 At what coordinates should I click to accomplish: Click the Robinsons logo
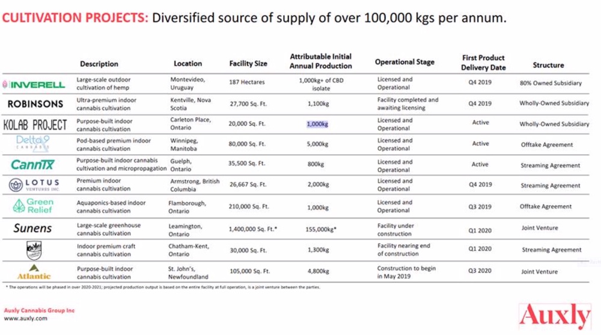(35, 104)
